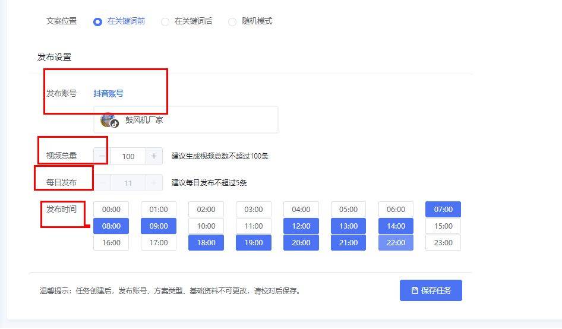Toggle the 16:00 publish time
This screenshot has width=562, height=329.
(111, 243)
